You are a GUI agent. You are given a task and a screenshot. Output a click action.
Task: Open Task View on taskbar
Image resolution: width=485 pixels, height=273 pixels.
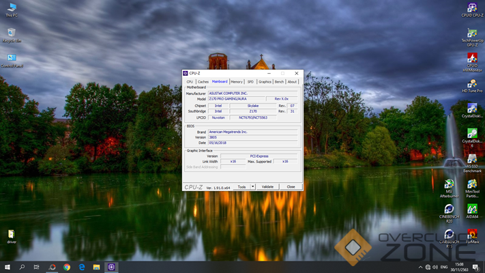click(37, 267)
